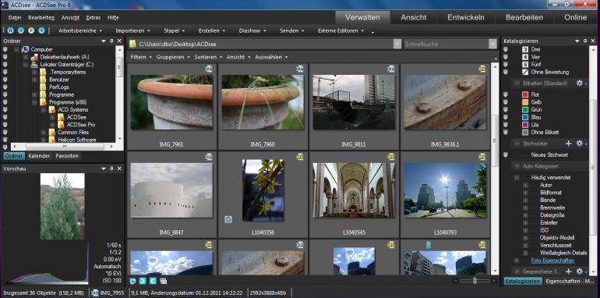Toggle the marker beside Neues Stichwort
This screenshot has height=298, width=600.
point(506,155)
